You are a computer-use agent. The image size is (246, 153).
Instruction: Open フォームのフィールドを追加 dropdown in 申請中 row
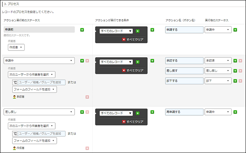pyautogui.click(x=34, y=89)
